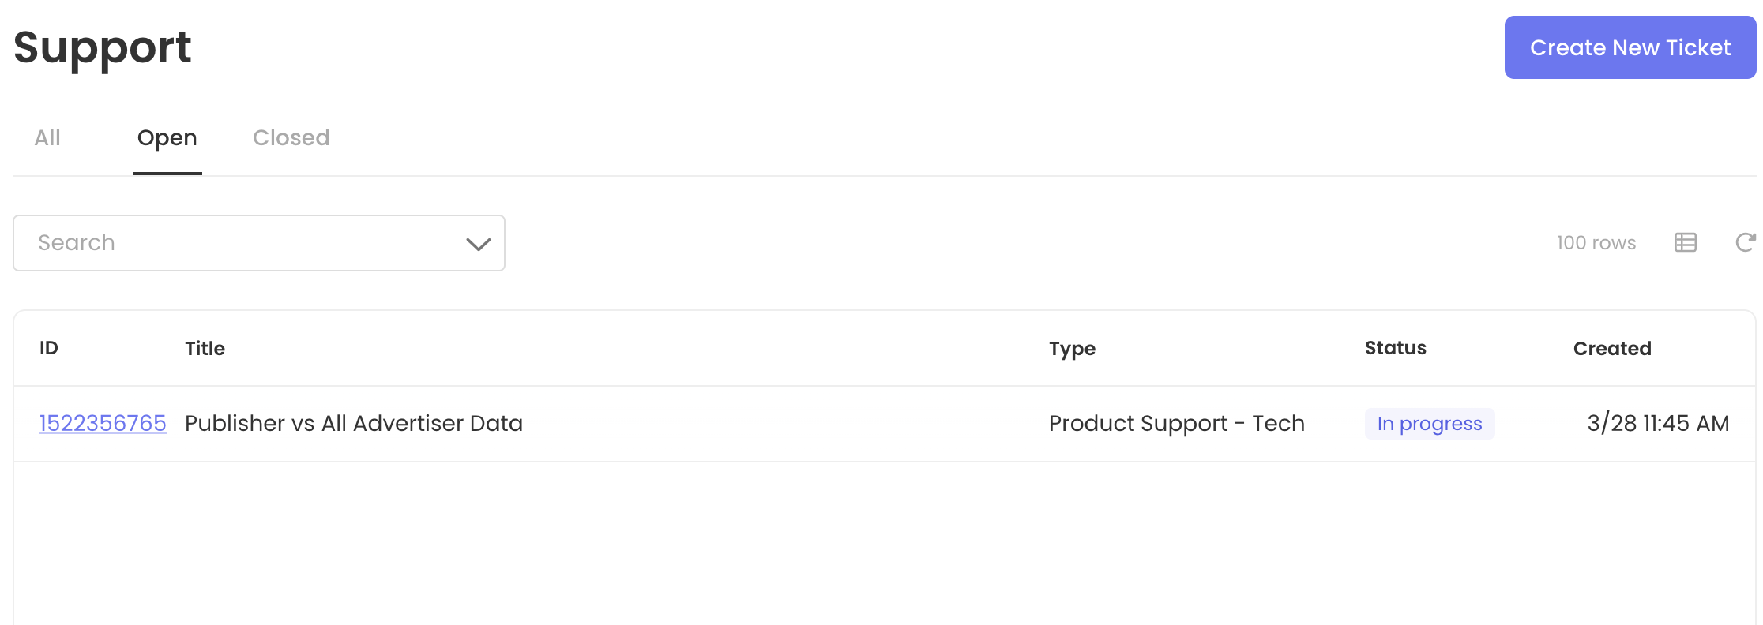Select the Publisher vs All Advertiser Data title
1763x625 pixels.
(353, 424)
